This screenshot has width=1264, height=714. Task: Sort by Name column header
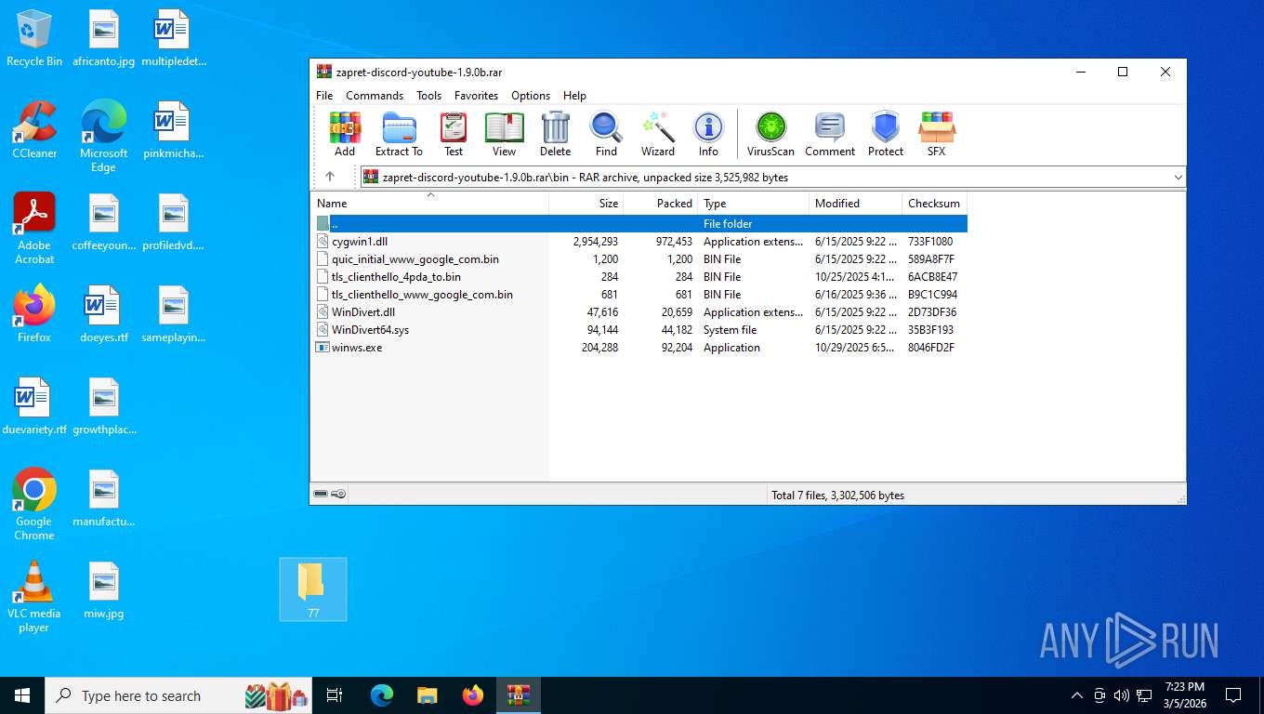coord(429,204)
